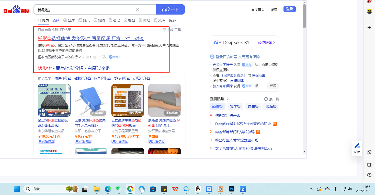Click the blue 登录 button in header
This screenshot has height=195, width=375.
tap(290, 9)
